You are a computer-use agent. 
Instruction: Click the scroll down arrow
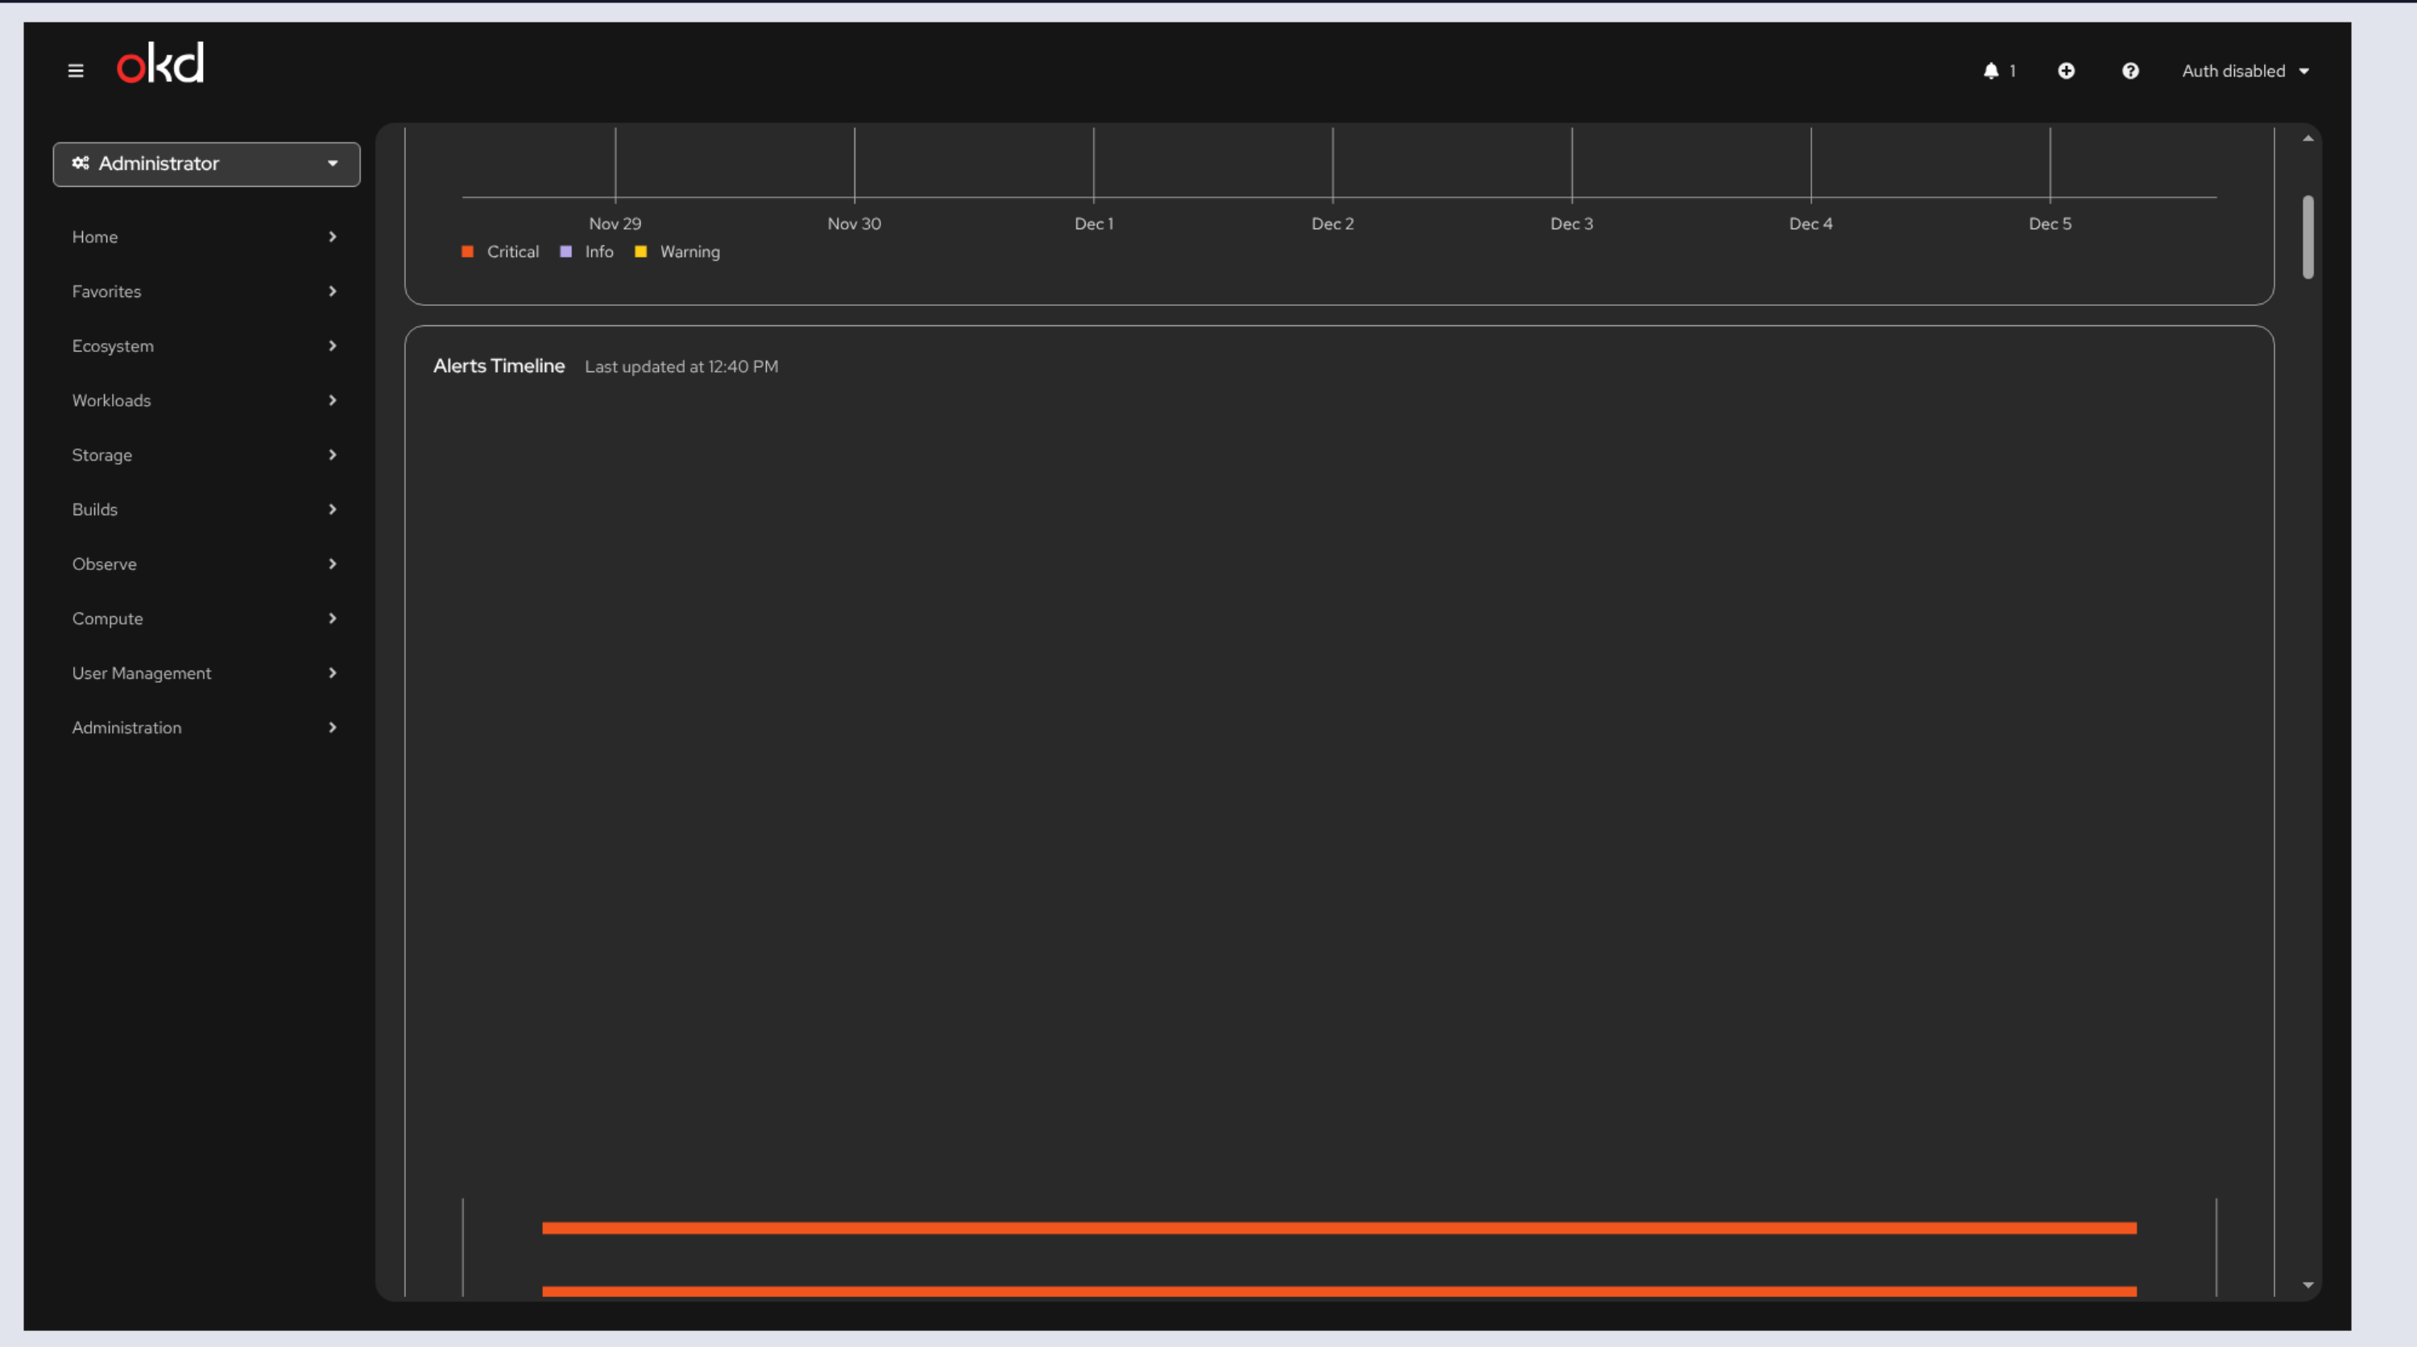tap(2307, 1284)
